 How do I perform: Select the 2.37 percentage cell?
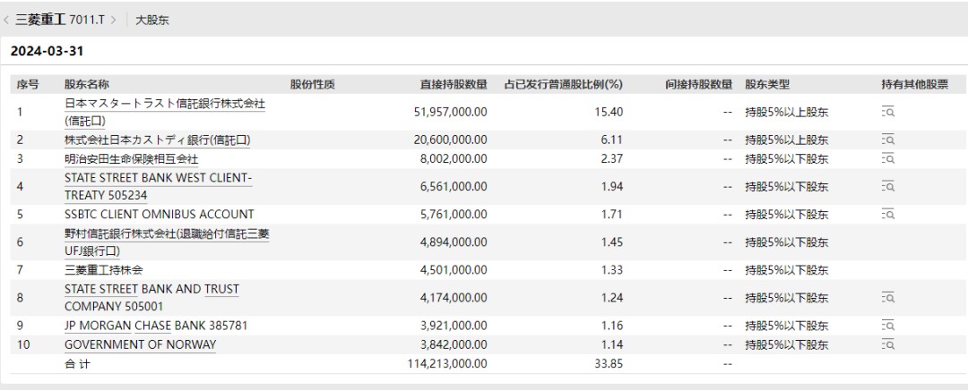[x=611, y=158]
